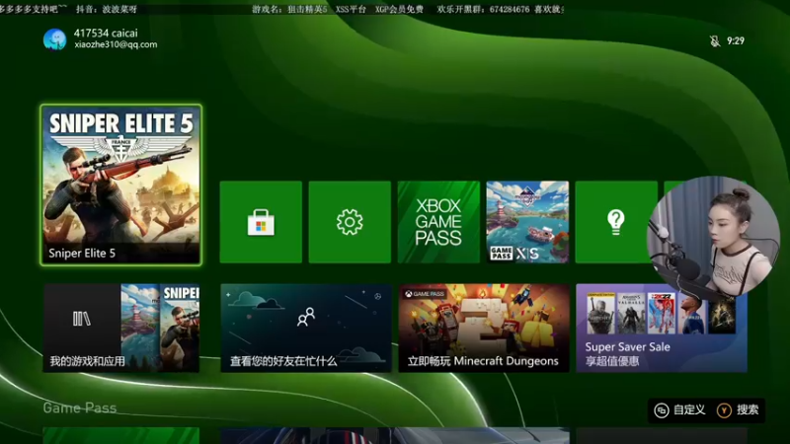Click the 417534 caicai gamertag

(106, 34)
